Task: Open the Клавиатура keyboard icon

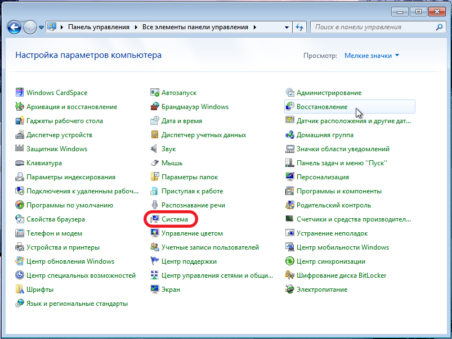Action: click(x=20, y=163)
